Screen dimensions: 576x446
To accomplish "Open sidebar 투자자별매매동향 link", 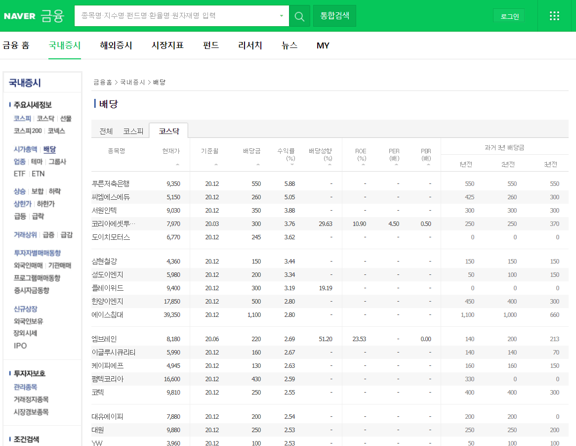I will (x=37, y=253).
